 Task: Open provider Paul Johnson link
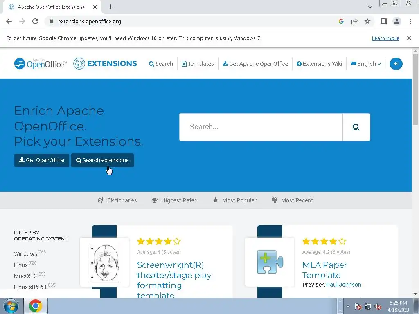coord(343,285)
